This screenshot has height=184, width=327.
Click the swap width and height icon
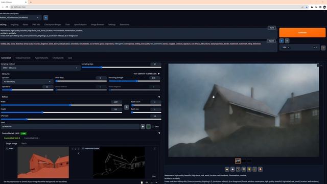[x=126, y=107]
